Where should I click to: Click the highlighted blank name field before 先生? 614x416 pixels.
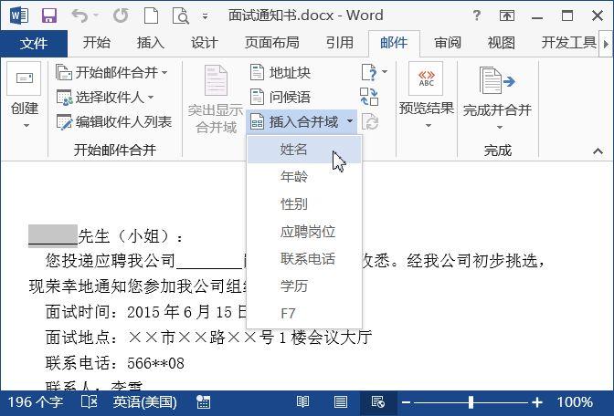click(x=53, y=235)
